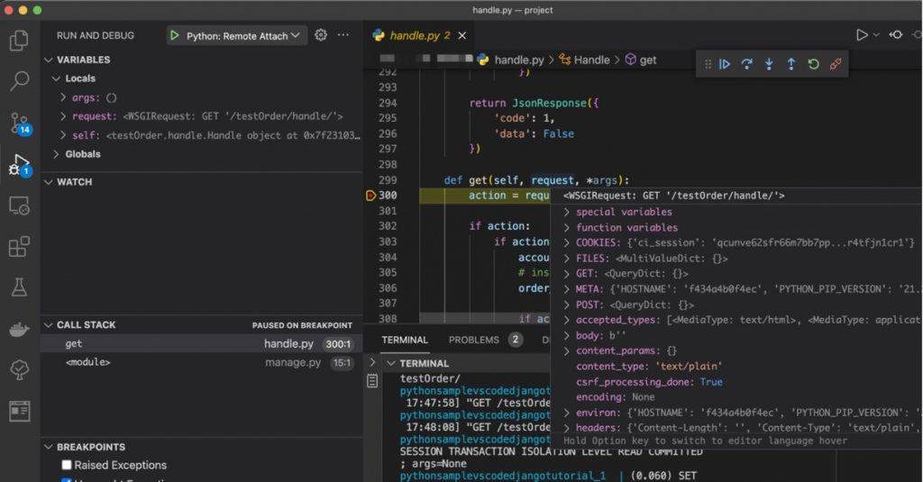Screen dimensions: 923x482
Task: Collapse the CALL STACK section
Action: pos(49,325)
